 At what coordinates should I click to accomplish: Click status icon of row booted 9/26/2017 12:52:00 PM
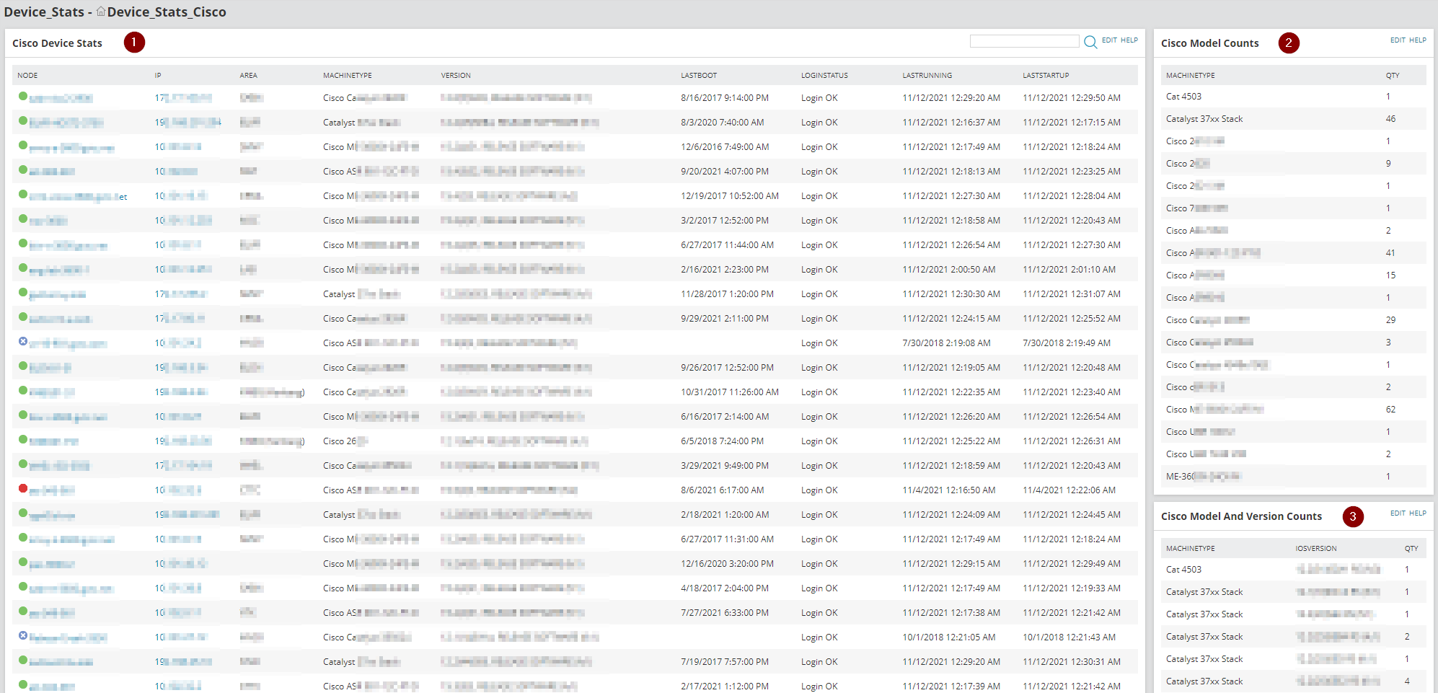(23, 366)
